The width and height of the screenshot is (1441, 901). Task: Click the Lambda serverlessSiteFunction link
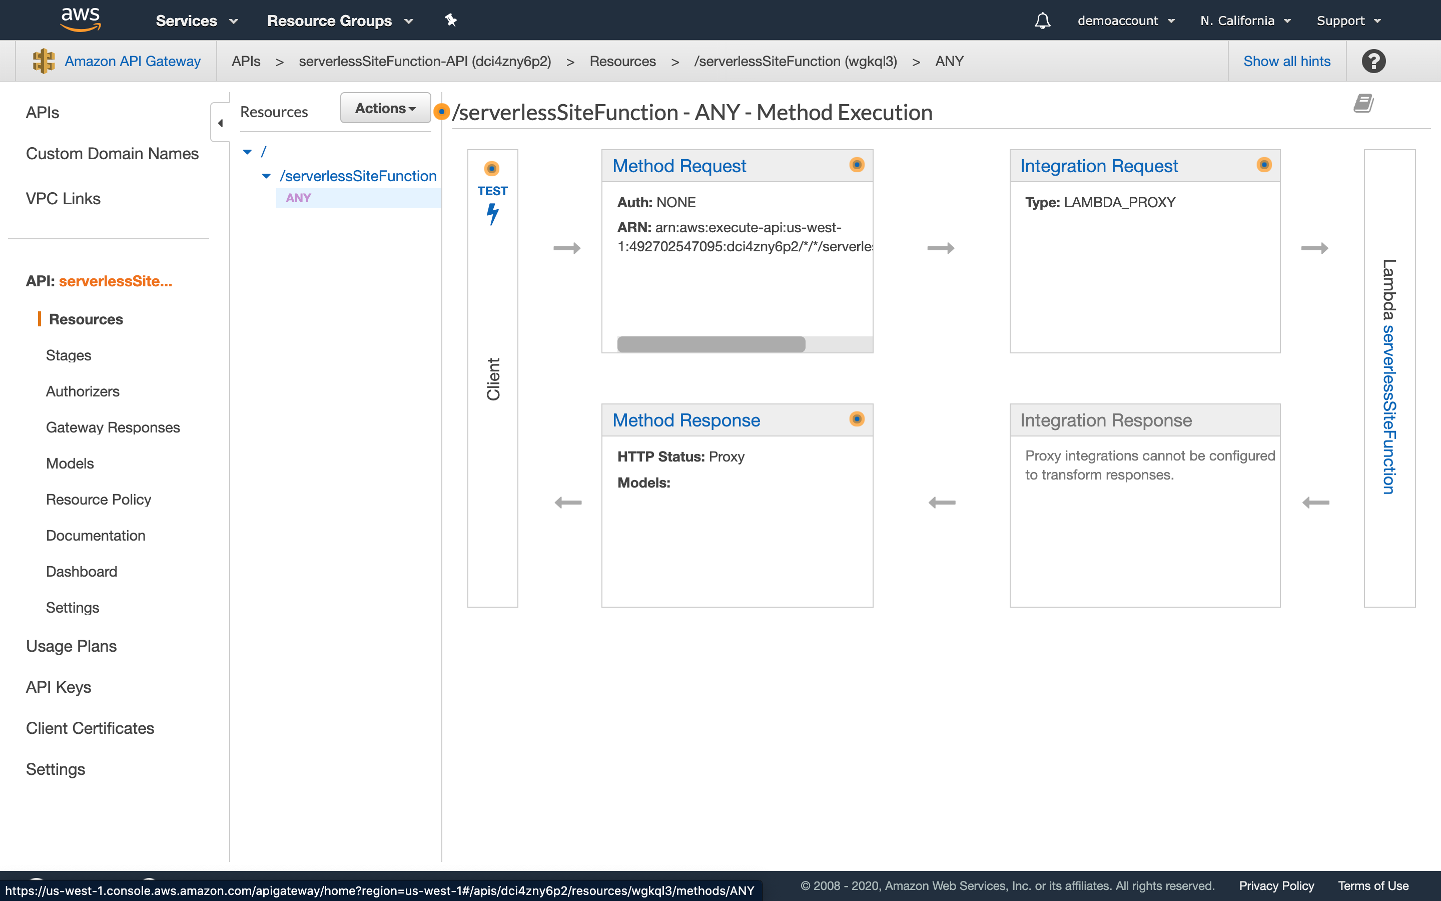[x=1389, y=410]
